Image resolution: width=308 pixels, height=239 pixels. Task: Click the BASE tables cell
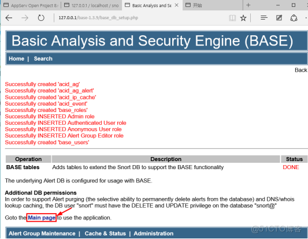coord(23,167)
